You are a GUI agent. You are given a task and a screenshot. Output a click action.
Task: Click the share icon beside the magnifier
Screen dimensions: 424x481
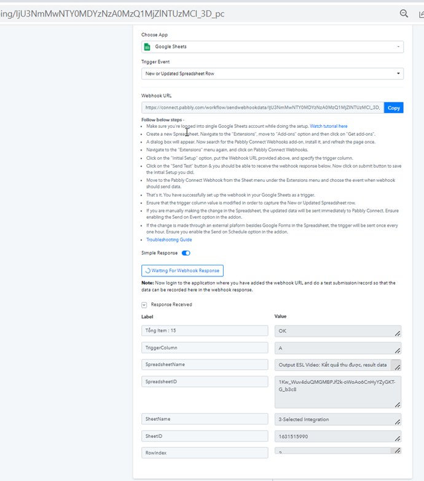coord(422,14)
